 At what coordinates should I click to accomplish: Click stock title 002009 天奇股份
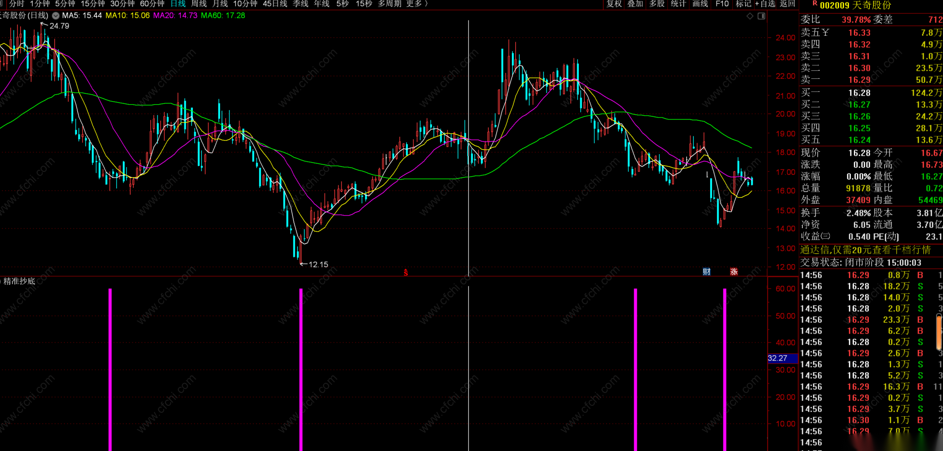(855, 5)
